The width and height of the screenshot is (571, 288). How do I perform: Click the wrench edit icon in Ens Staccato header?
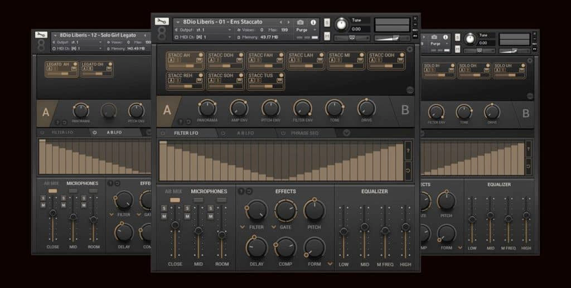tap(162, 21)
